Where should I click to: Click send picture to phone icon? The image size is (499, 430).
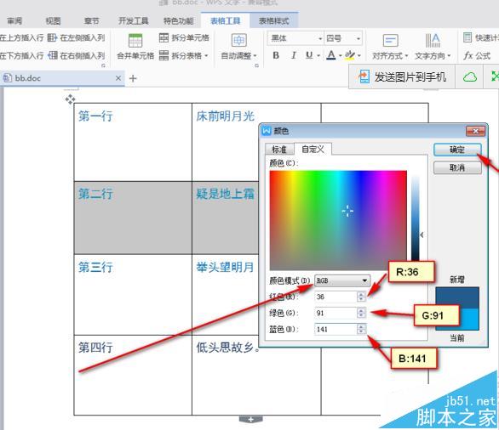click(x=364, y=76)
